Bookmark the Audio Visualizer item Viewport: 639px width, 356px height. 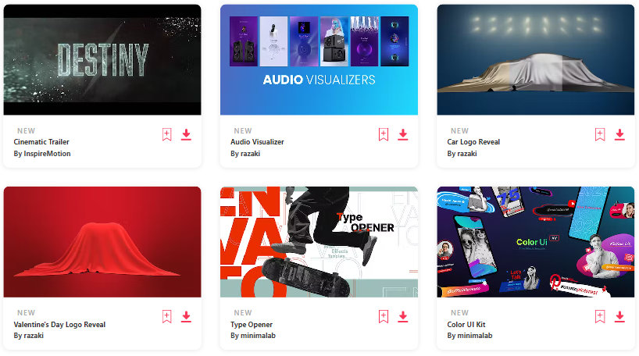tap(384, 134)
